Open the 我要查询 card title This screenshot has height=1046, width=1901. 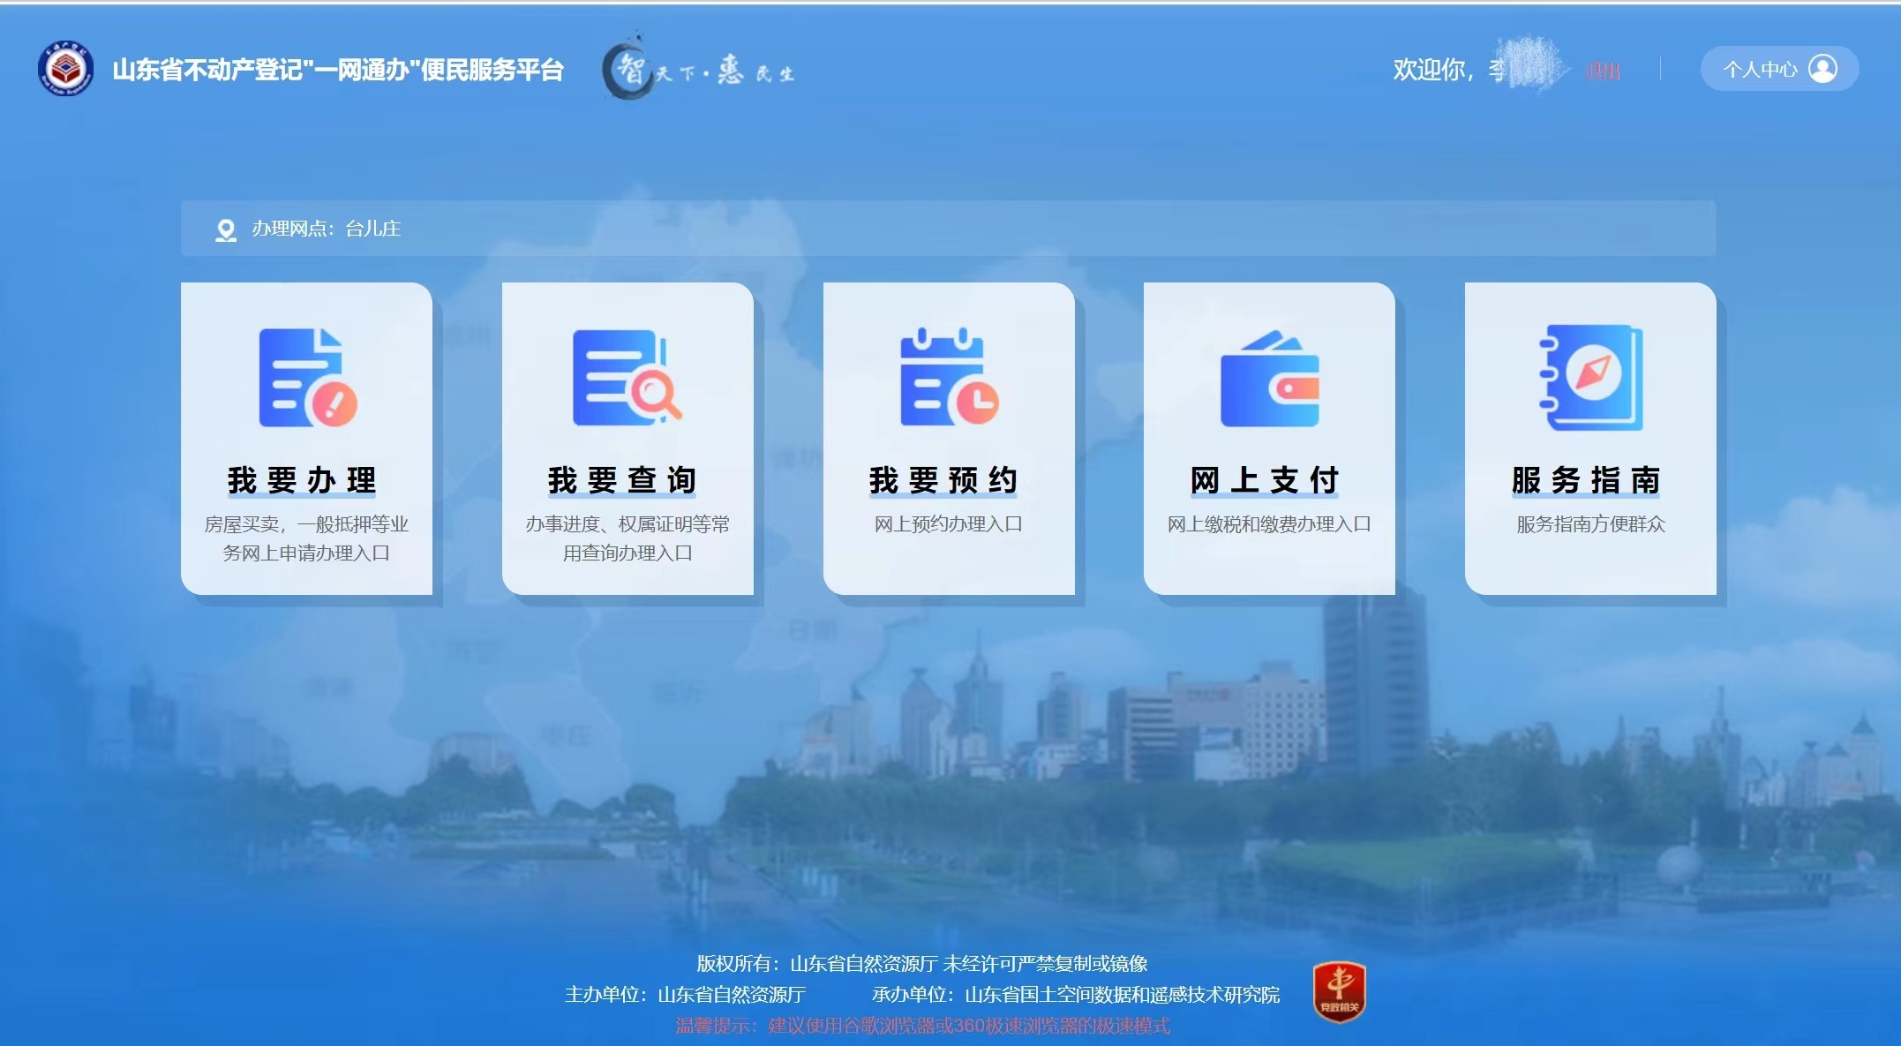[x=623, y=480]
